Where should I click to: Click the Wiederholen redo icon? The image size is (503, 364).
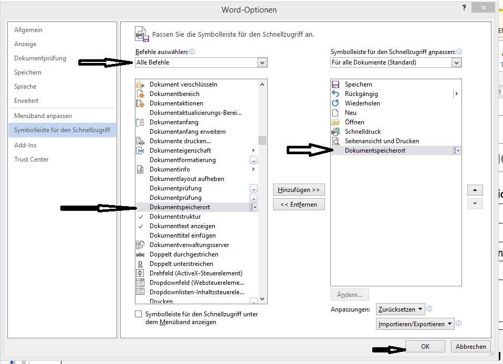coord(335,103)
